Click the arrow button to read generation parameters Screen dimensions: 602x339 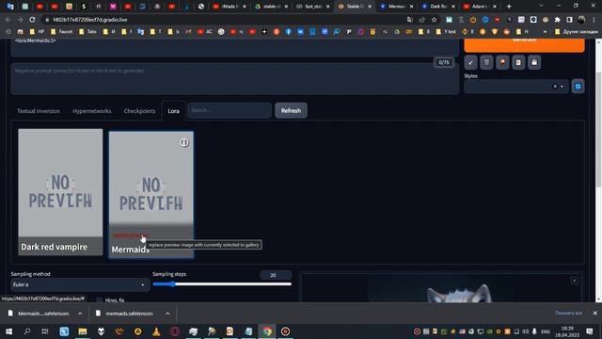point(470,62)
